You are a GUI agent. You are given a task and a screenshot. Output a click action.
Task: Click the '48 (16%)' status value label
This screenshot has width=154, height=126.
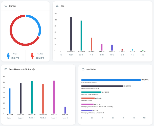click(10, 114)
